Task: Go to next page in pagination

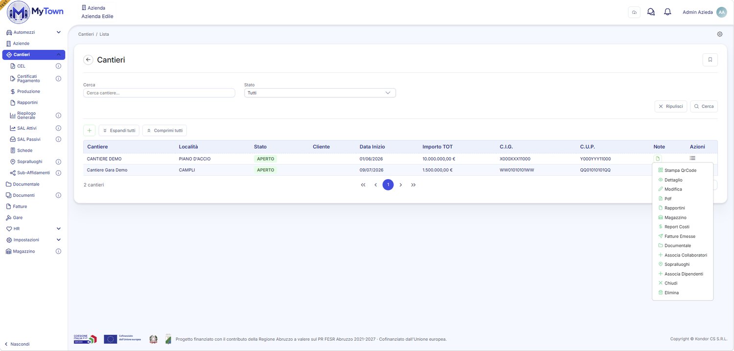Action: 401,185
